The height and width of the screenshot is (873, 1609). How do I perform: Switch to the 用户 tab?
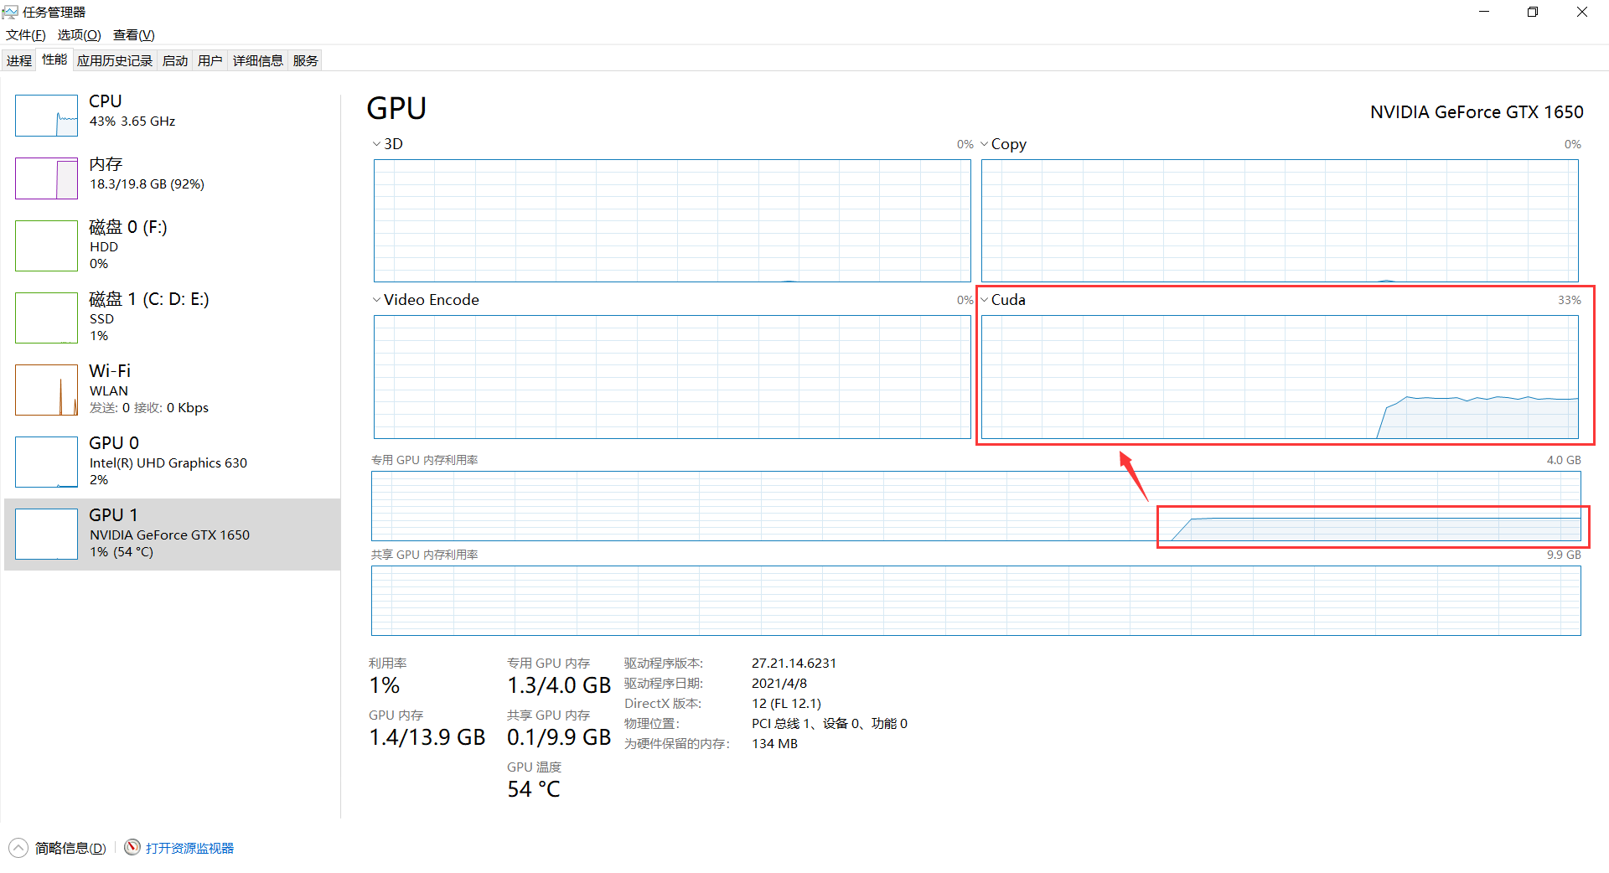point(210,60)
